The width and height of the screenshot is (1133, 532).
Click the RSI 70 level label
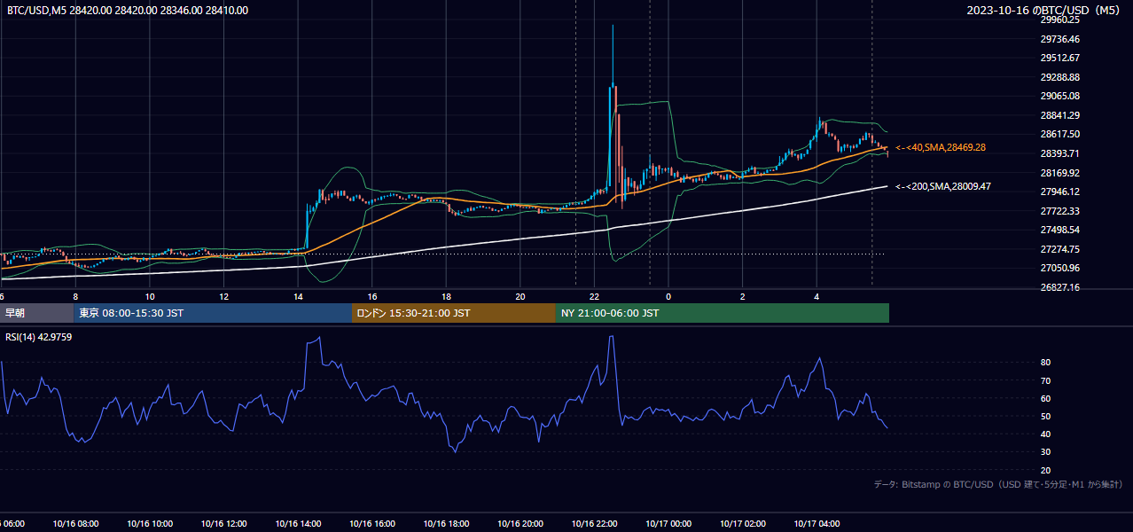pyautogui.click(x=1046, y=380)
